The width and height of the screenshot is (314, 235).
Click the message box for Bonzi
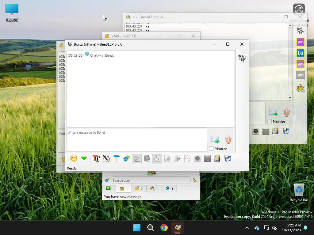click(x=136, y=140)
